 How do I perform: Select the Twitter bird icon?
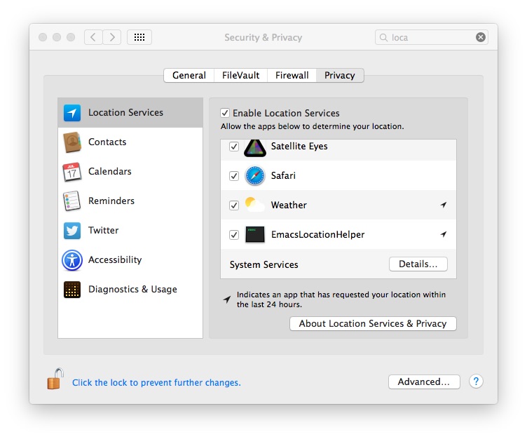72,231
